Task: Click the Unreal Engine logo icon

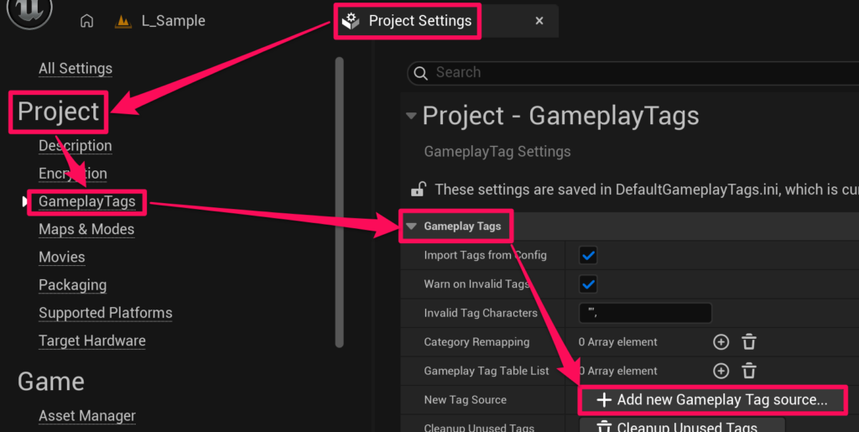Action: pos(29,10)
